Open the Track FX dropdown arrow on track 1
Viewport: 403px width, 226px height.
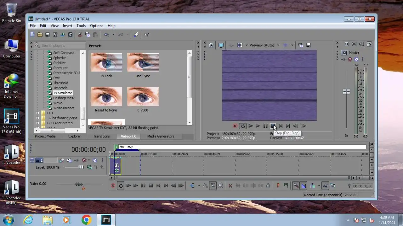(89, 160)
